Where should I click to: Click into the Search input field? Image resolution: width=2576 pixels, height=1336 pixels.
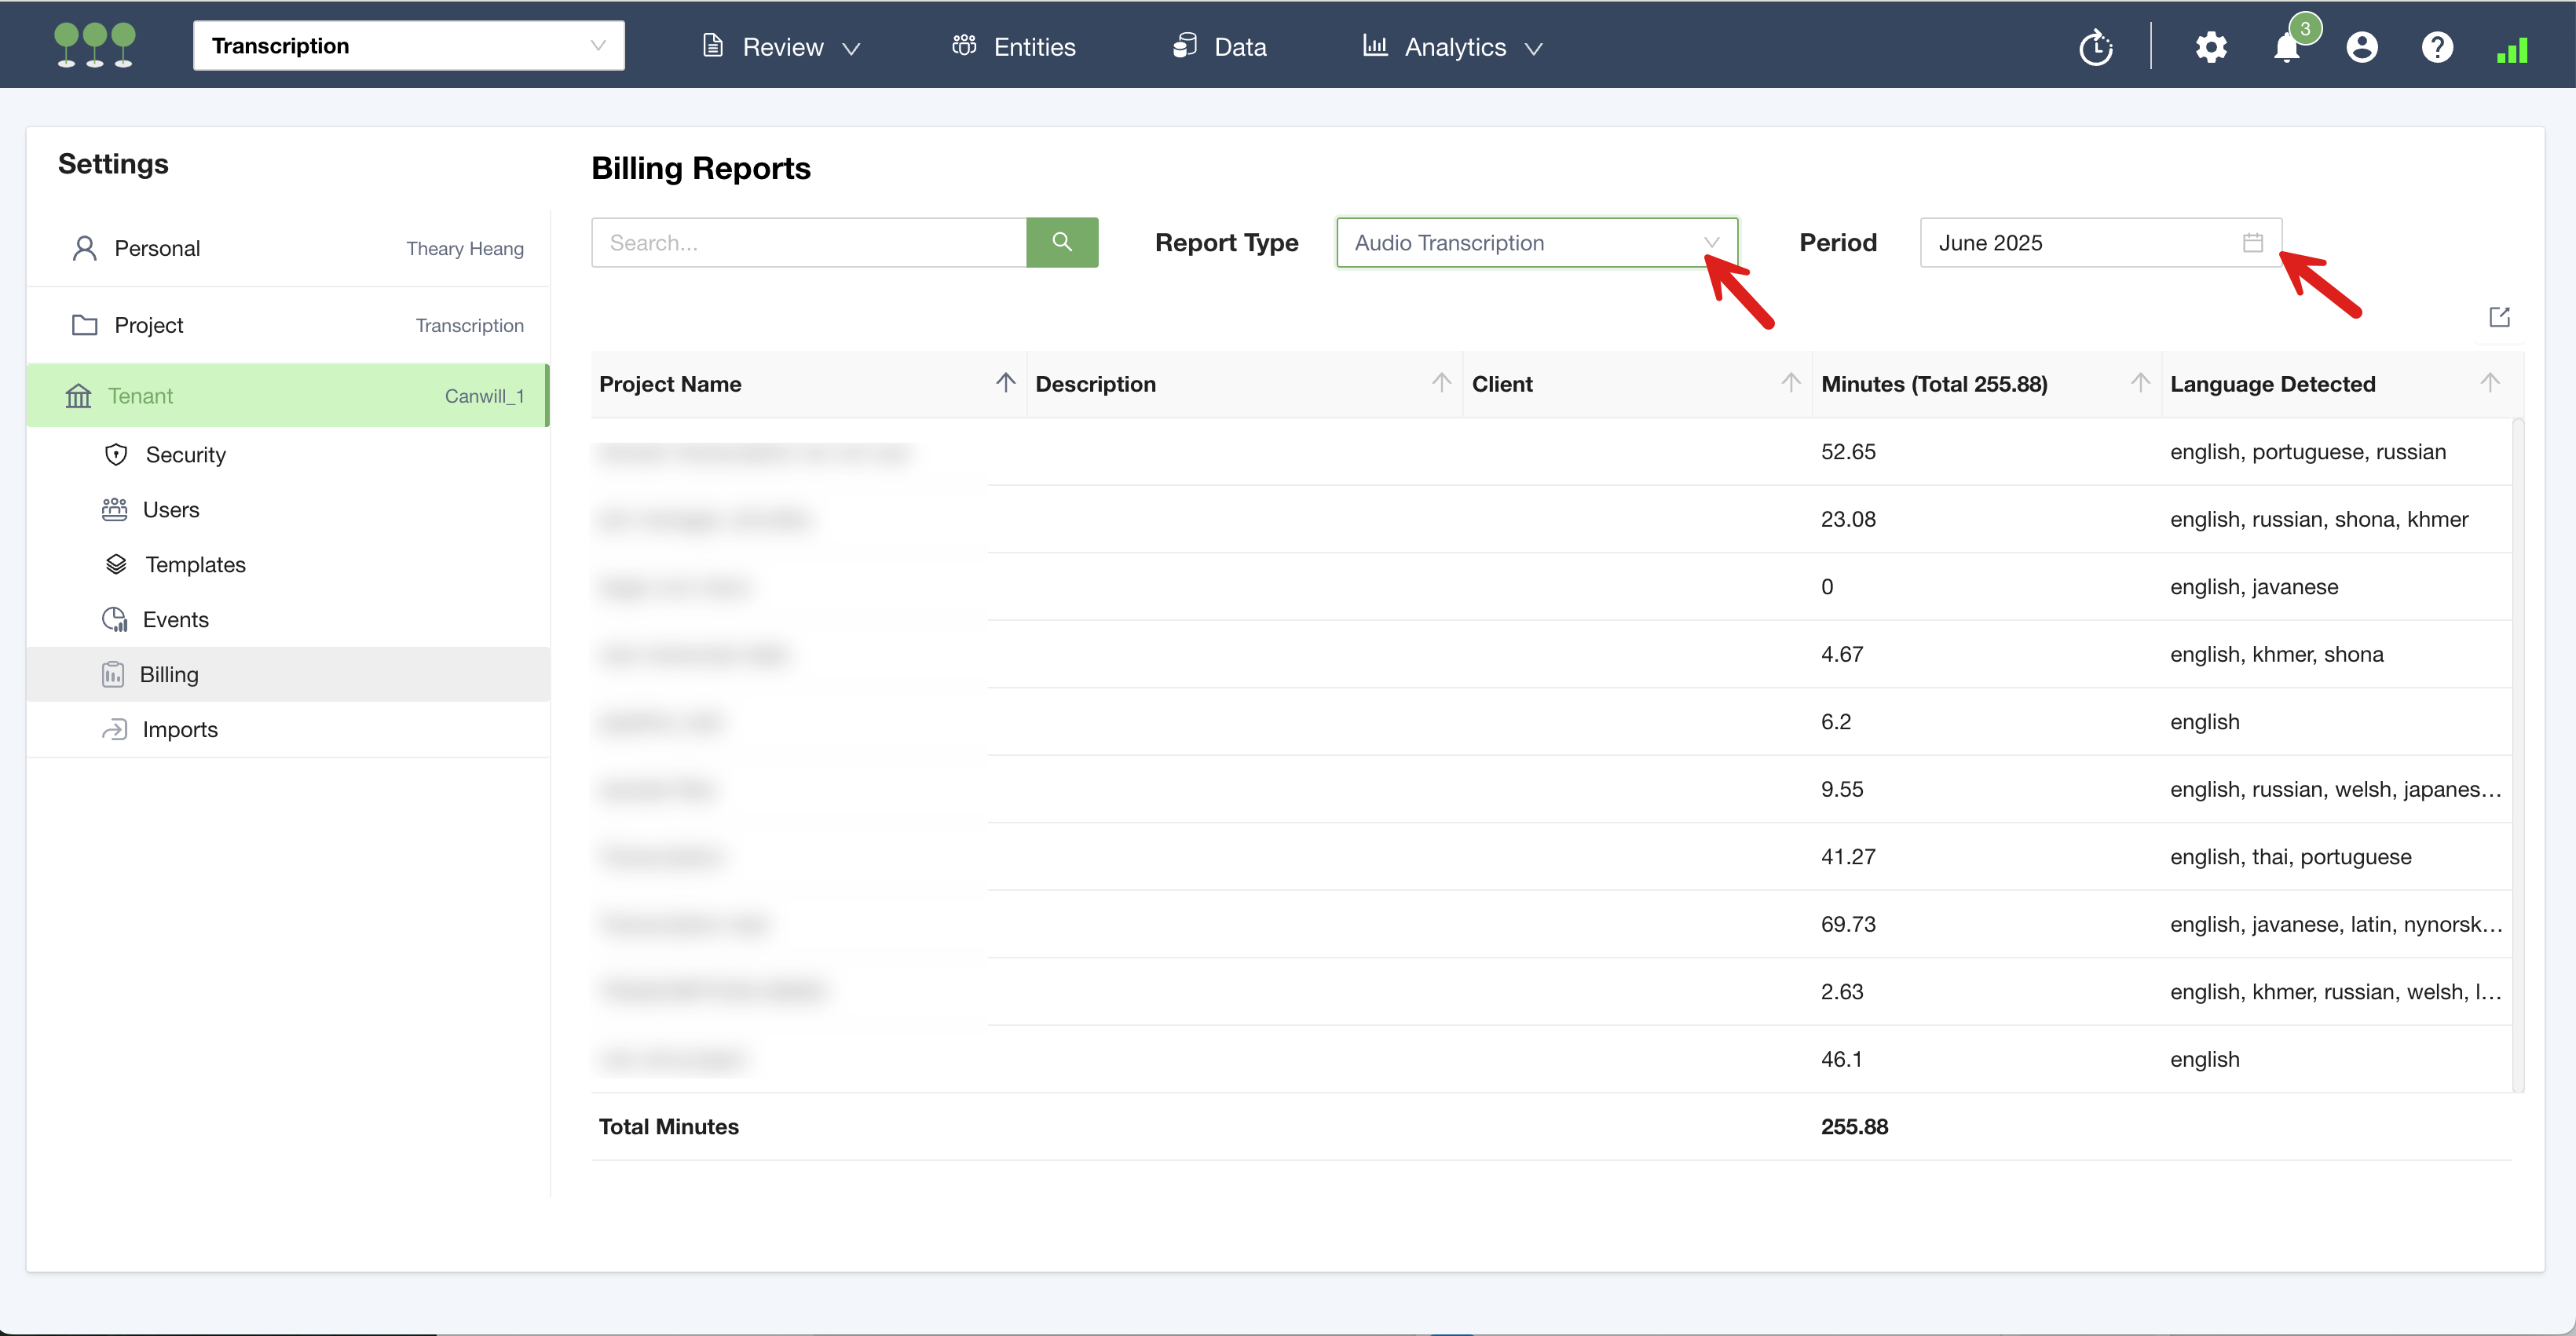click(808, 242)
